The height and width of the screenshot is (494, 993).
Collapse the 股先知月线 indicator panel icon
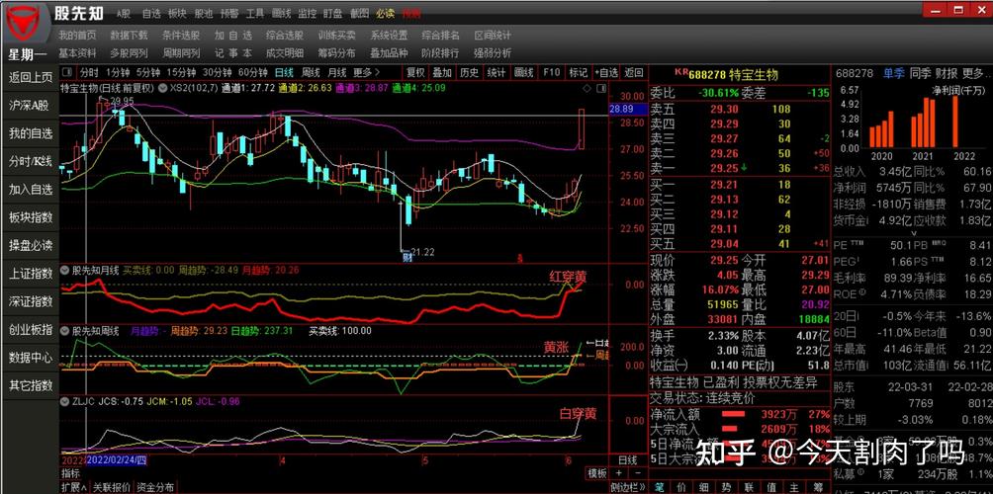point(65,270)
